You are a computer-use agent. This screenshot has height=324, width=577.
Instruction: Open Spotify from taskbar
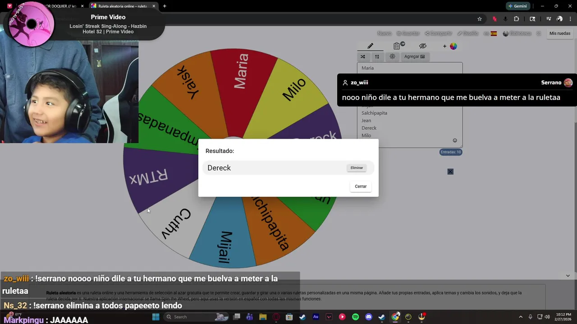click(x=355, y=317)
